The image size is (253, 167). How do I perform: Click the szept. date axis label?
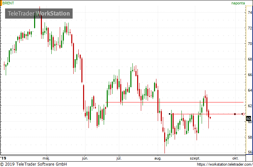click(195, 158)
